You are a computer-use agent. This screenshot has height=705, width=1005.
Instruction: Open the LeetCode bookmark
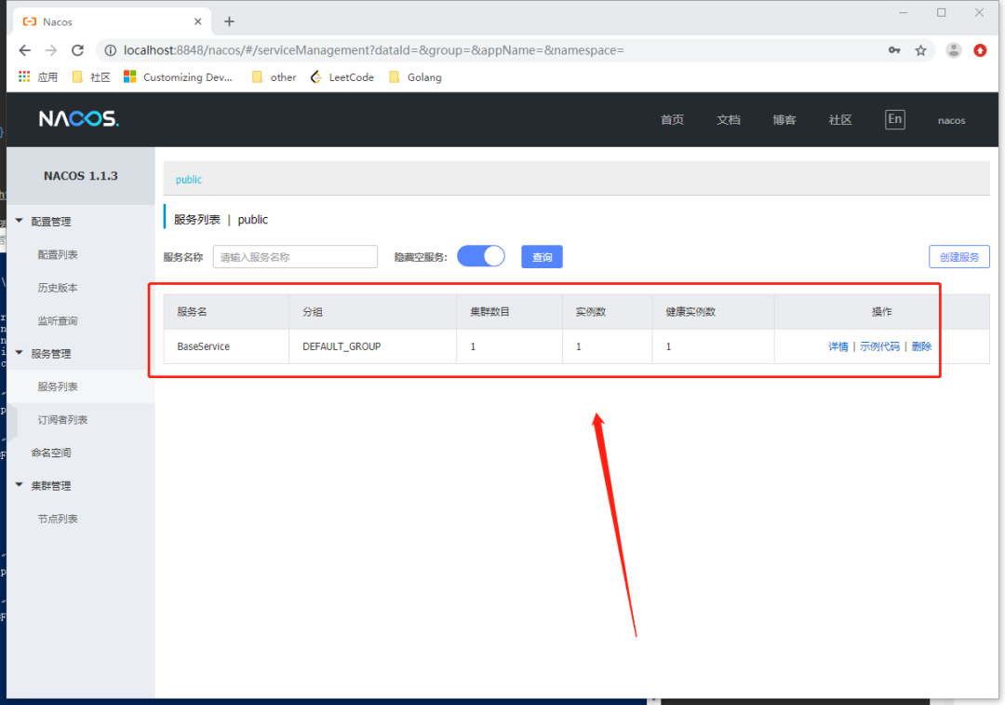pyautogui.click(x=342, y=77)
